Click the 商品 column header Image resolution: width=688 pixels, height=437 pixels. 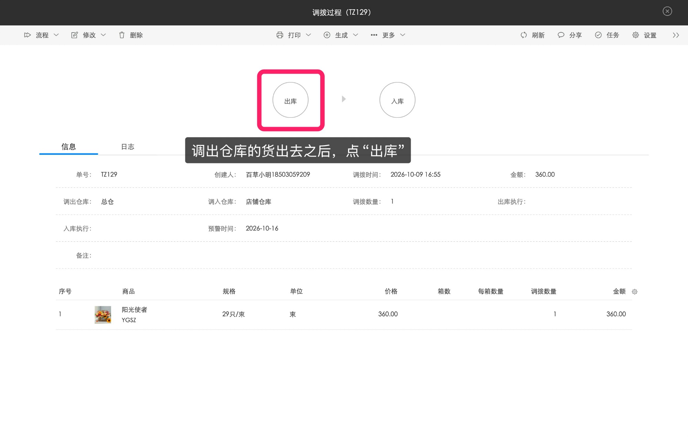129,291
